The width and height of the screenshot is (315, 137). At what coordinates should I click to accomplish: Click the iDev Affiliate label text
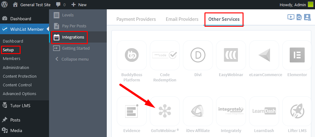pos(198,130)
